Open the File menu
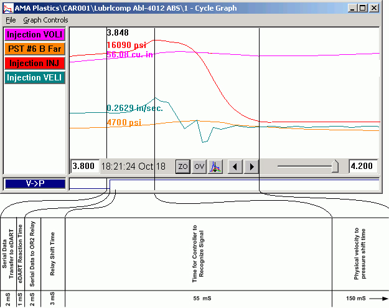The width and height of the screenshot is (389, 308). (11, 20)
